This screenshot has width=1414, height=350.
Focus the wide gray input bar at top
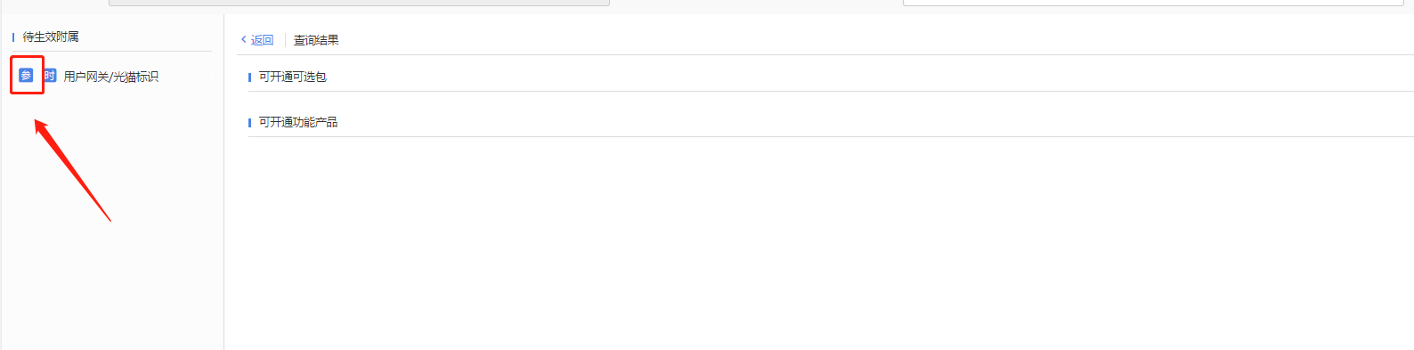[359, 3]
